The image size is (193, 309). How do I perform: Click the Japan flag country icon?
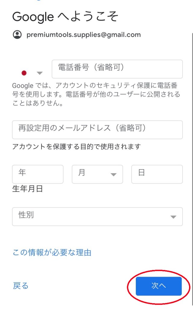tap(24, 73)
